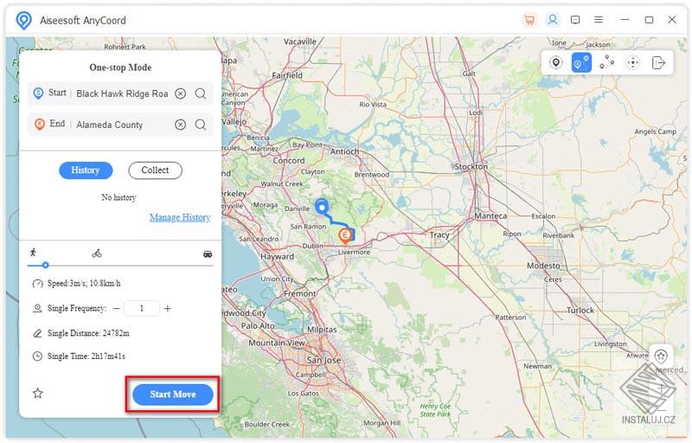Click the Aiseesoft AnyCoord logo icon

pyautogui.click(x=23, y=20)
